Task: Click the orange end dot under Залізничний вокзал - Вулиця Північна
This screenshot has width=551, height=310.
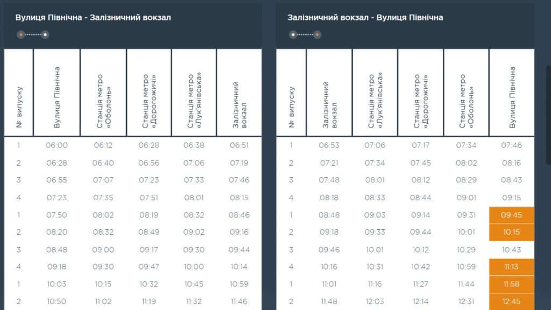Action: pyautogui.click(x=317, y=34)
